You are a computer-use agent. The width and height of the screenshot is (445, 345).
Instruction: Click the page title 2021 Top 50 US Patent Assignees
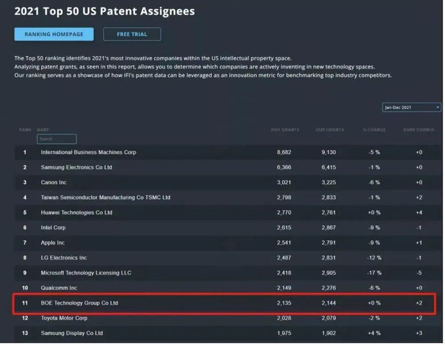tap(105, 11)
